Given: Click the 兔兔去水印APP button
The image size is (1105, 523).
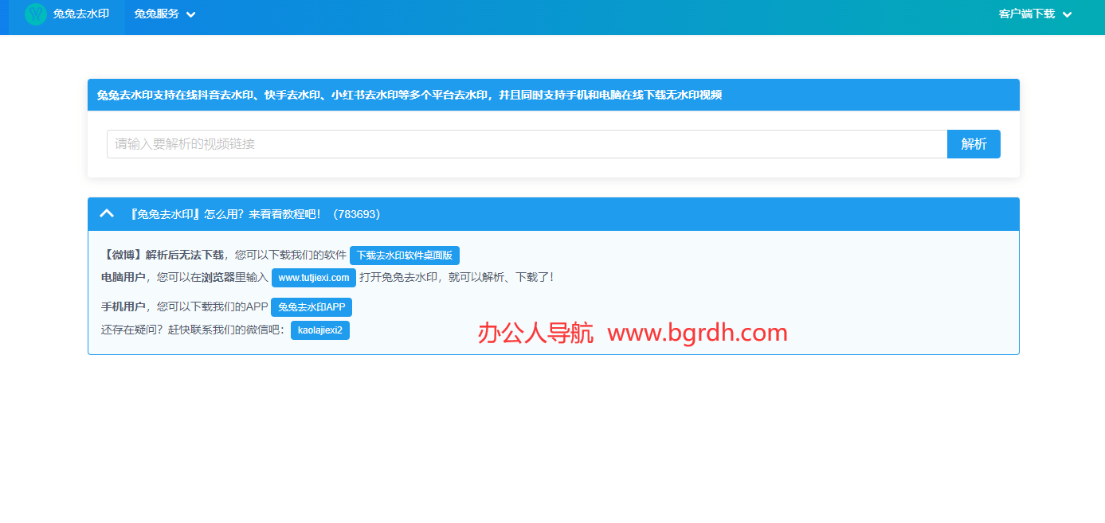Looking at the screenshot, I should pos(312,307).
